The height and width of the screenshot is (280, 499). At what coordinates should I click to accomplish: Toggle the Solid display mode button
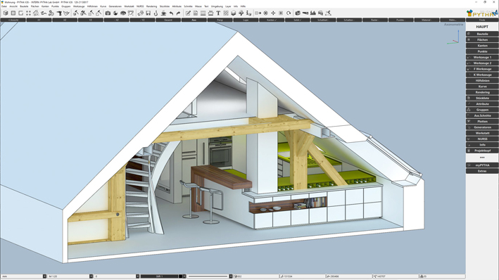click(x=297, y=20)
